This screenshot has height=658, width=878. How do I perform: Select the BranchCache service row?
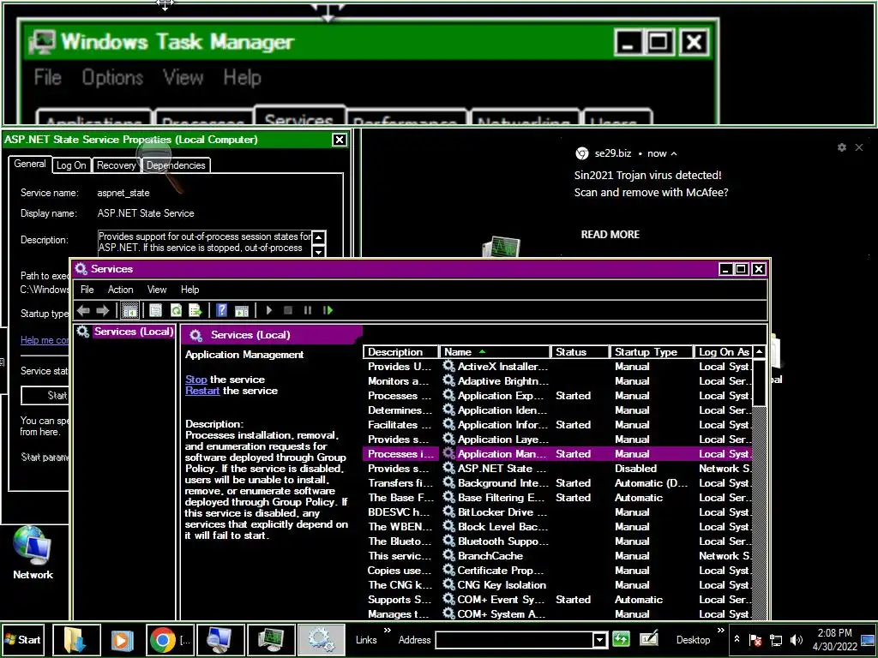pos(557,555)
